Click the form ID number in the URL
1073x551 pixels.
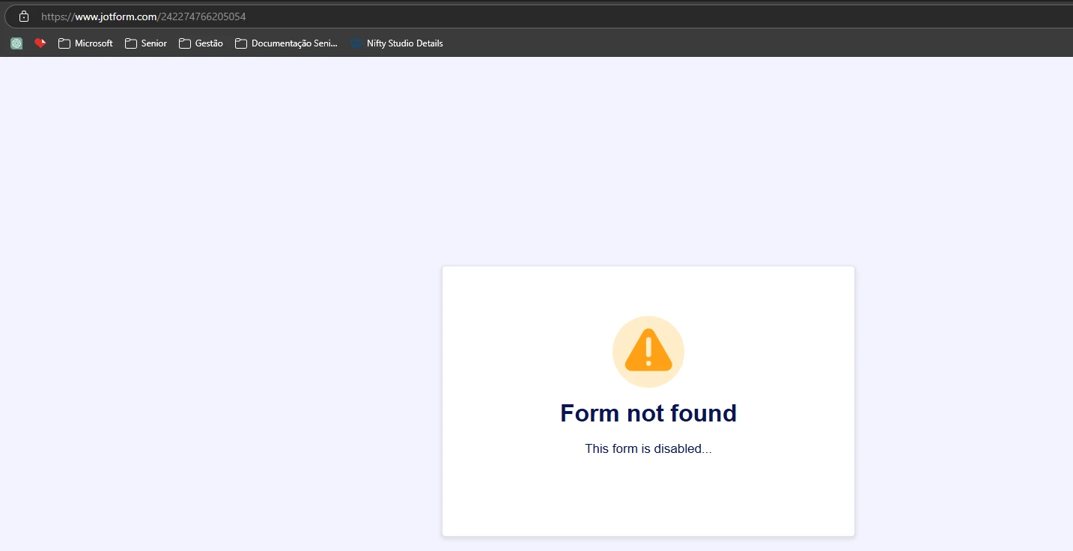tap(204, 16)
